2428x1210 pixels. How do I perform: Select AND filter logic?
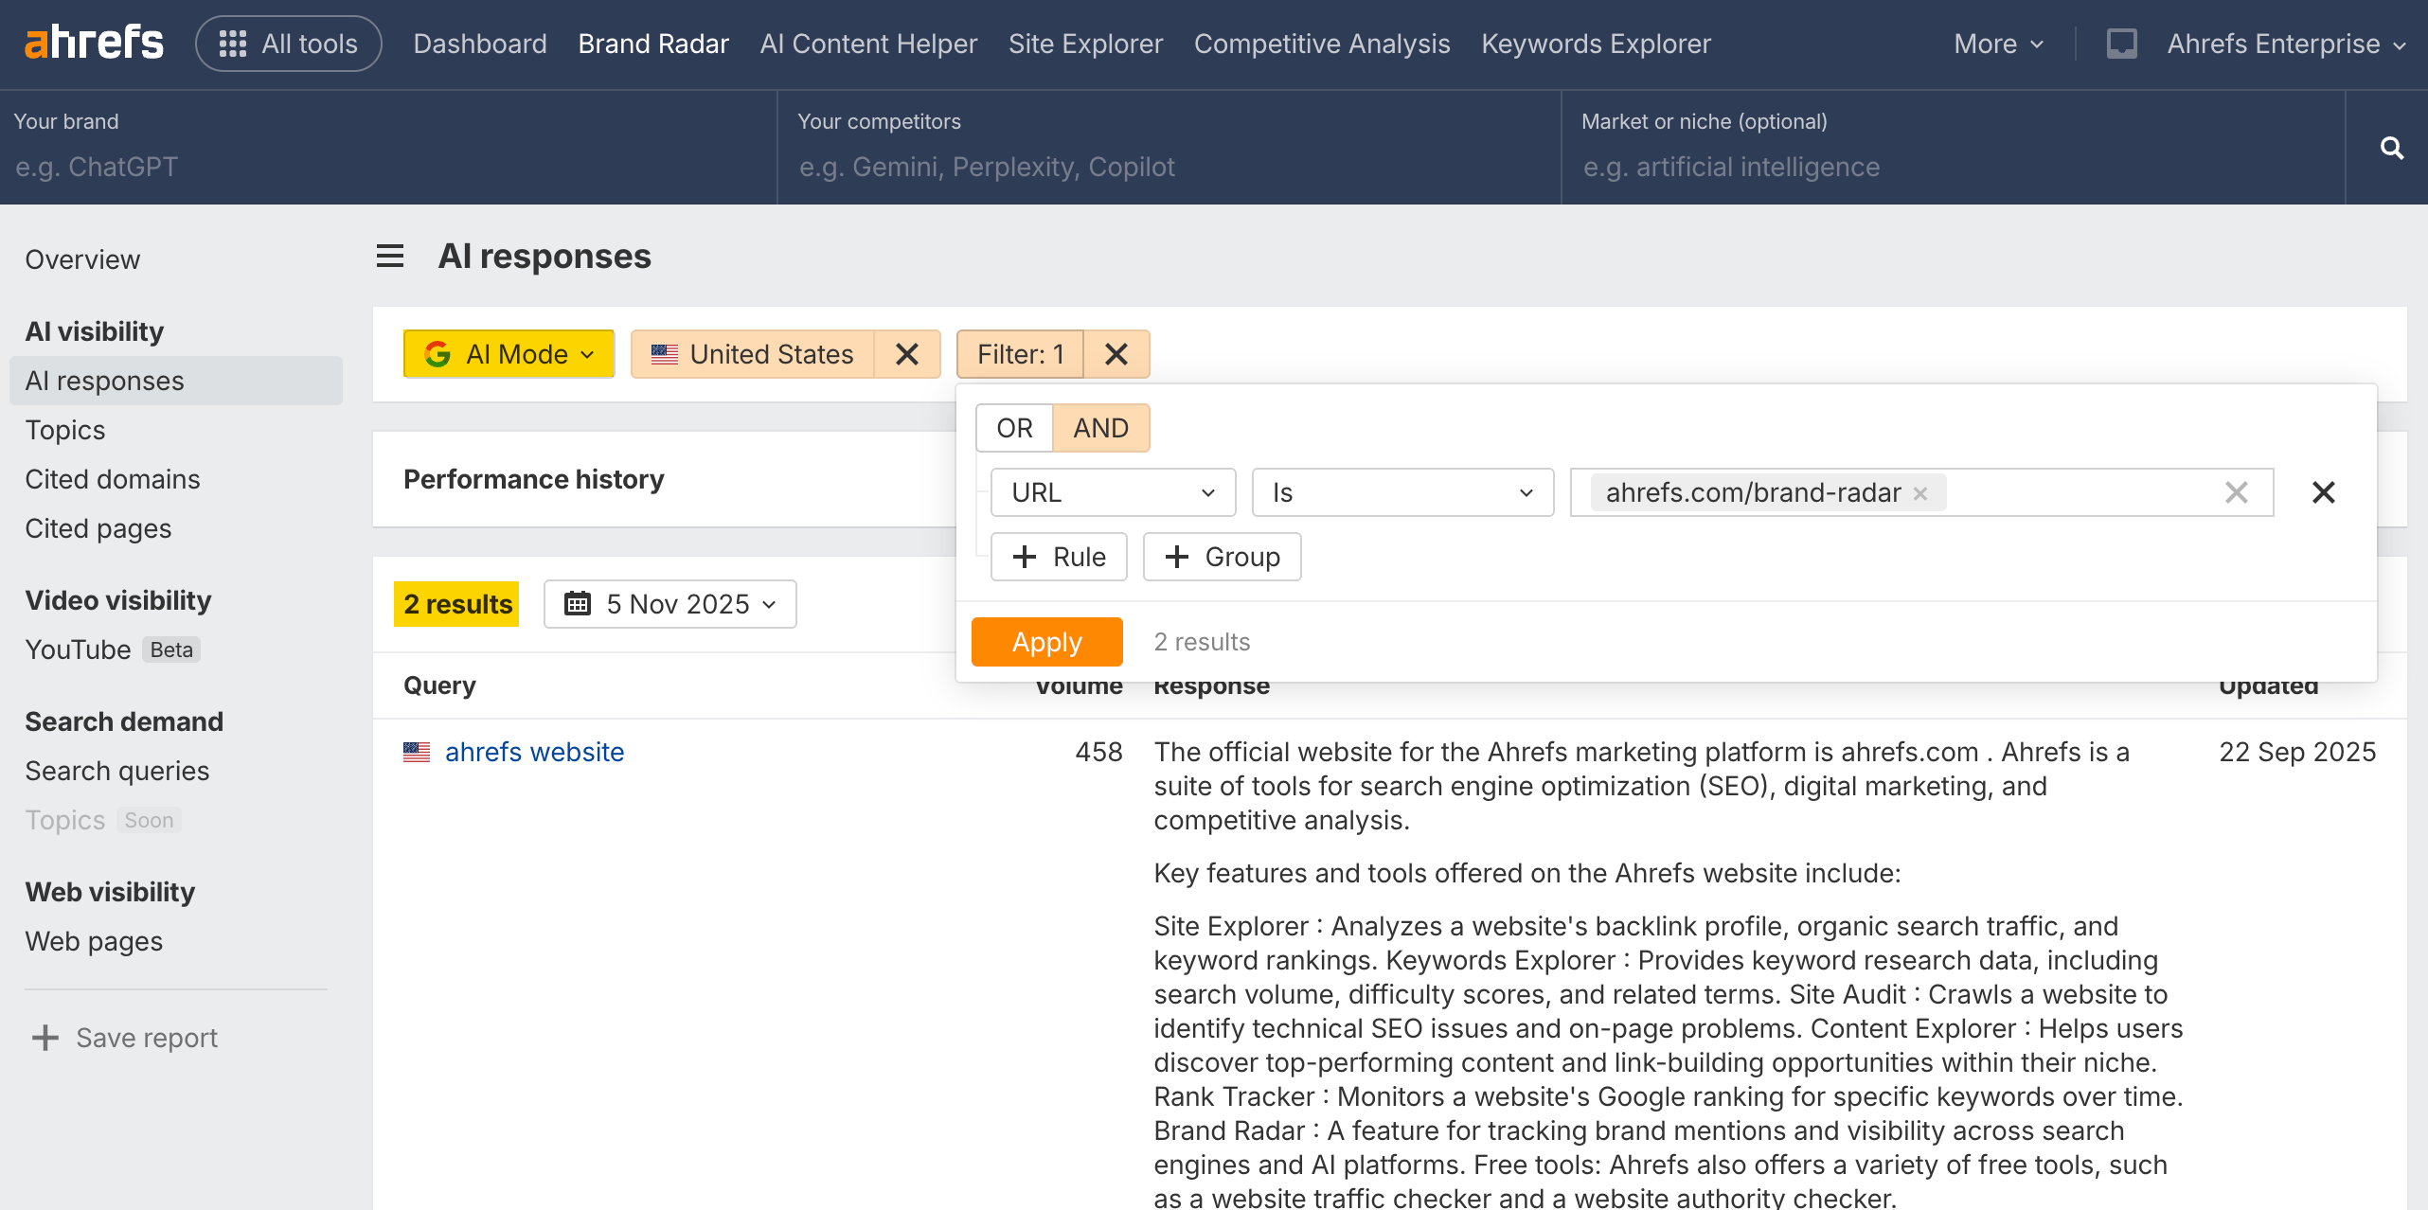point(1100,428)
